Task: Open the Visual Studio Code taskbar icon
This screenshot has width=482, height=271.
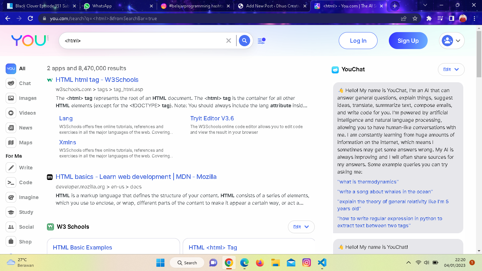Action: pos(321,263)
